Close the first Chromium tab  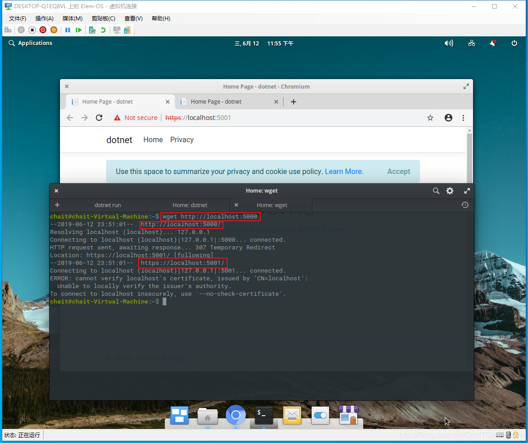pyautogui.click(x=168, y=102)
